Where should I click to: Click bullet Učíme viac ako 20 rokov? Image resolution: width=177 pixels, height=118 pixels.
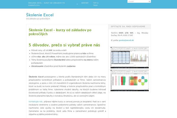tap(63, 57)
